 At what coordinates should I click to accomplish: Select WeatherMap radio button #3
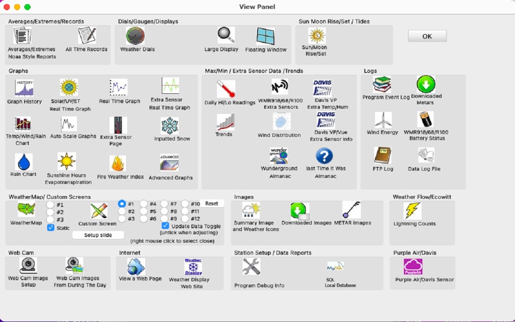[x=50, y=220]
